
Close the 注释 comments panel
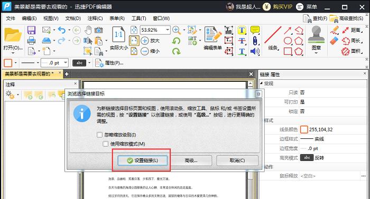[x=76, y=83]
